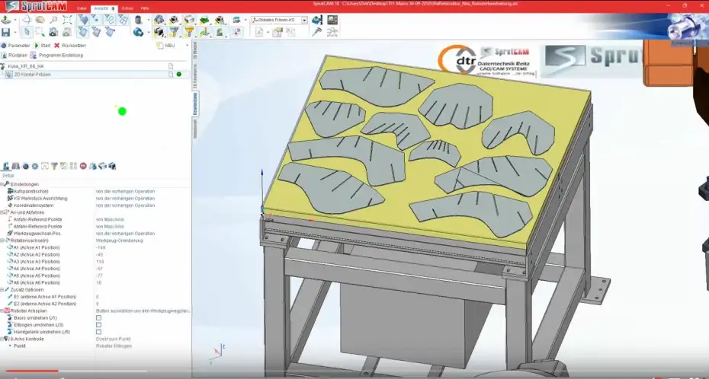The height and width of the screenshot is (379, 709).
Task: Switch to the 3D Modell side tab
Action: click(195, 50)
